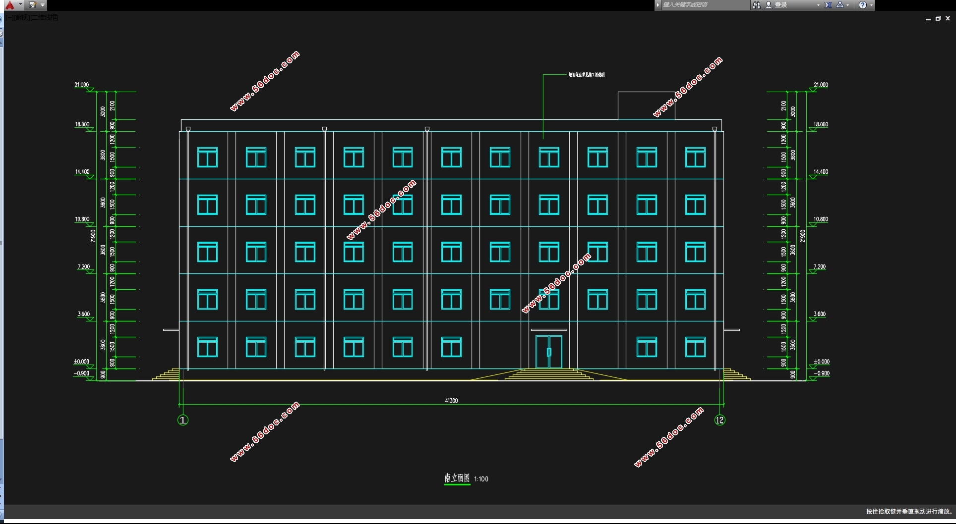Open the 俯视 view control menu
This screenshot has width=956, height=524.
click(22, 18)
